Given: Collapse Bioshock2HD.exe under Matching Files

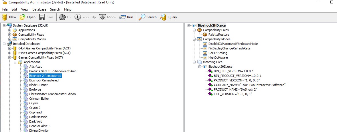Looking at the screenshot, I should pyautogui.click(x=200, y=67).
